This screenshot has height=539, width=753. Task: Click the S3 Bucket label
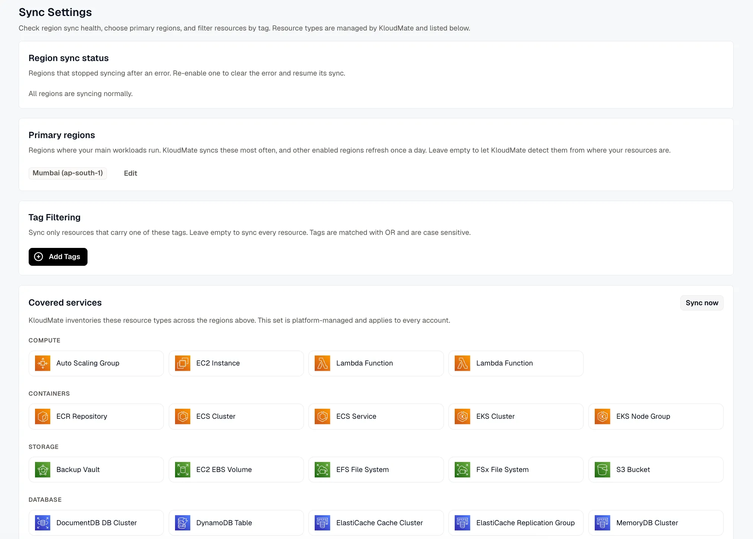pyautogui.click(x=633, y=470)
